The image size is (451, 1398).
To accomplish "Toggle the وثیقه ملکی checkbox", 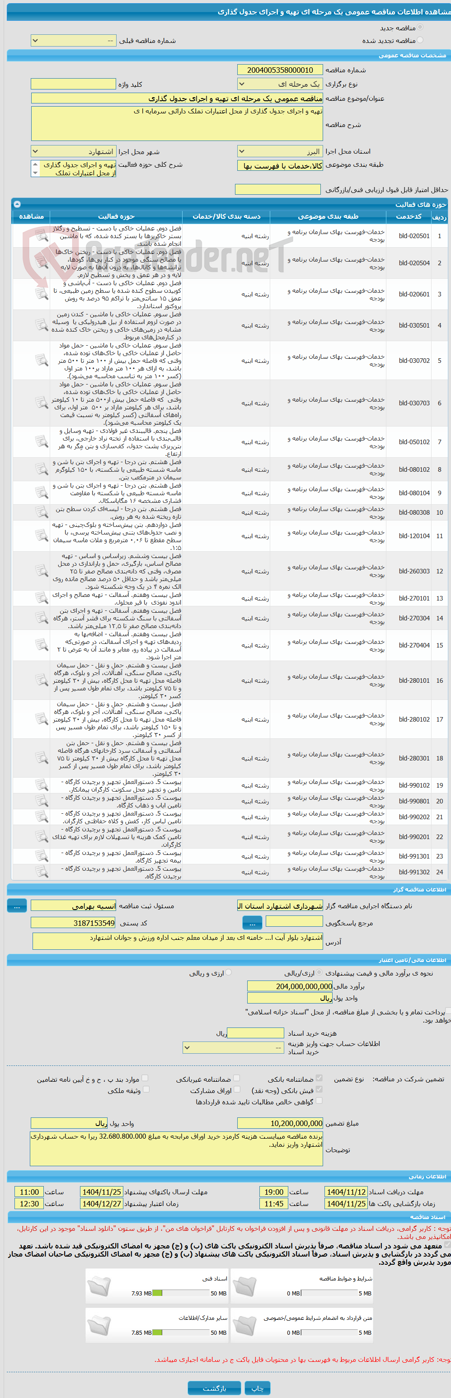I will [146, 1089].
